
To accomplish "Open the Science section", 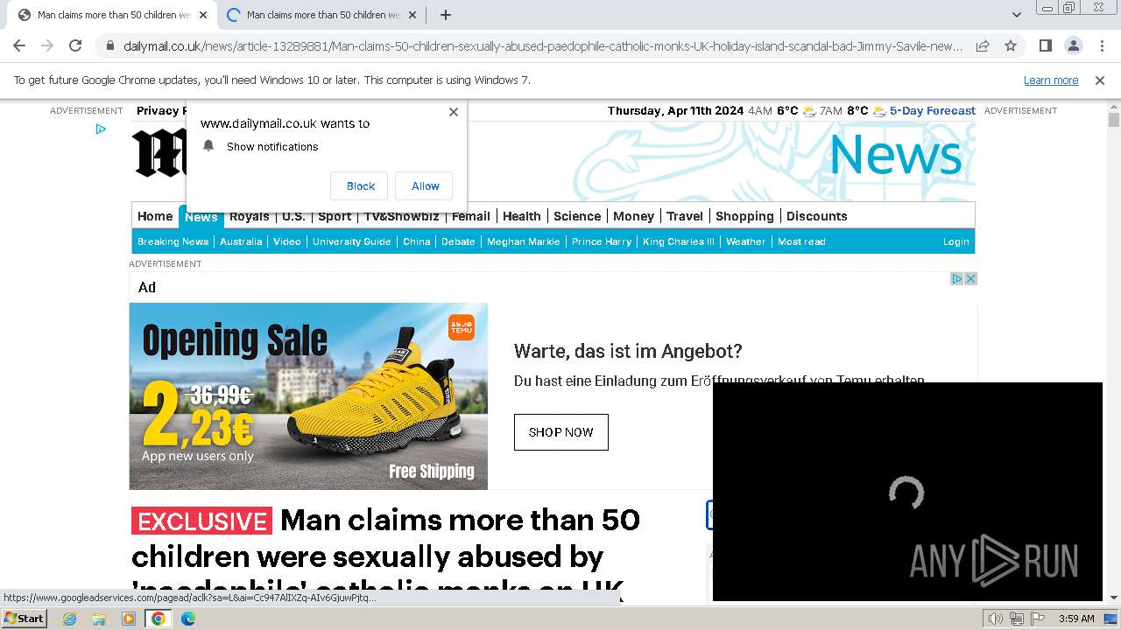I will pyautogui.click(x=577, y=216).
